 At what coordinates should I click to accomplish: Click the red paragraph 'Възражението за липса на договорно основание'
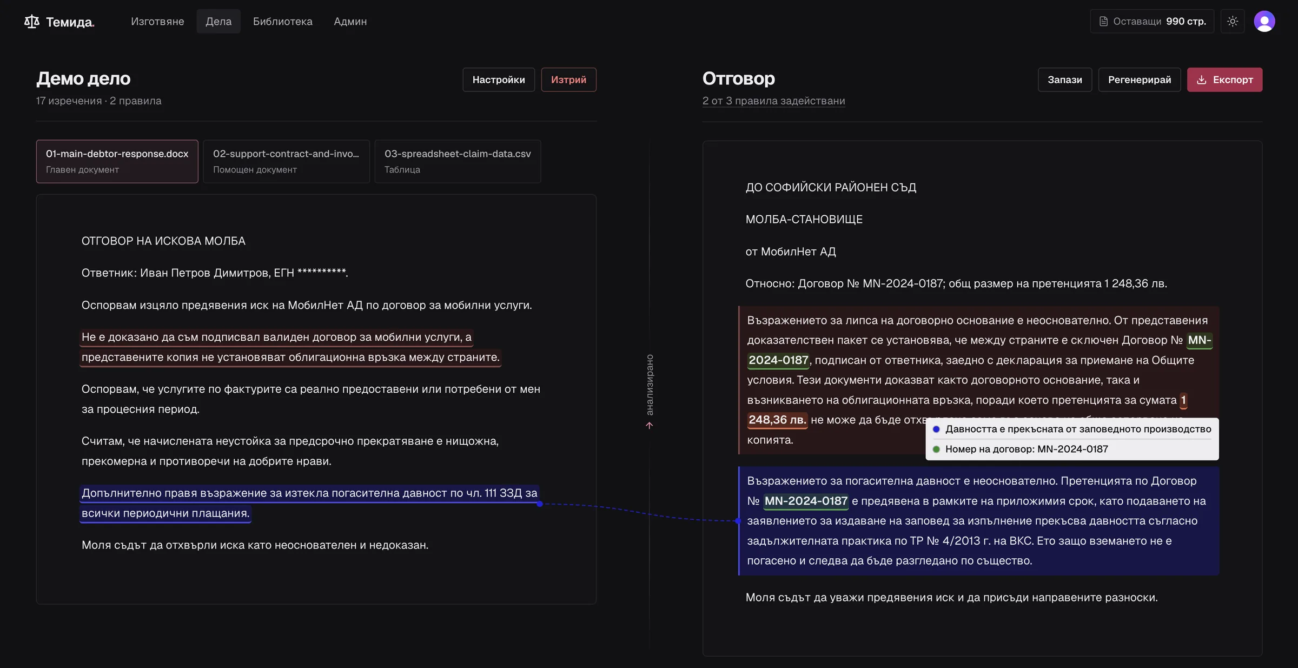pos(978,380)
